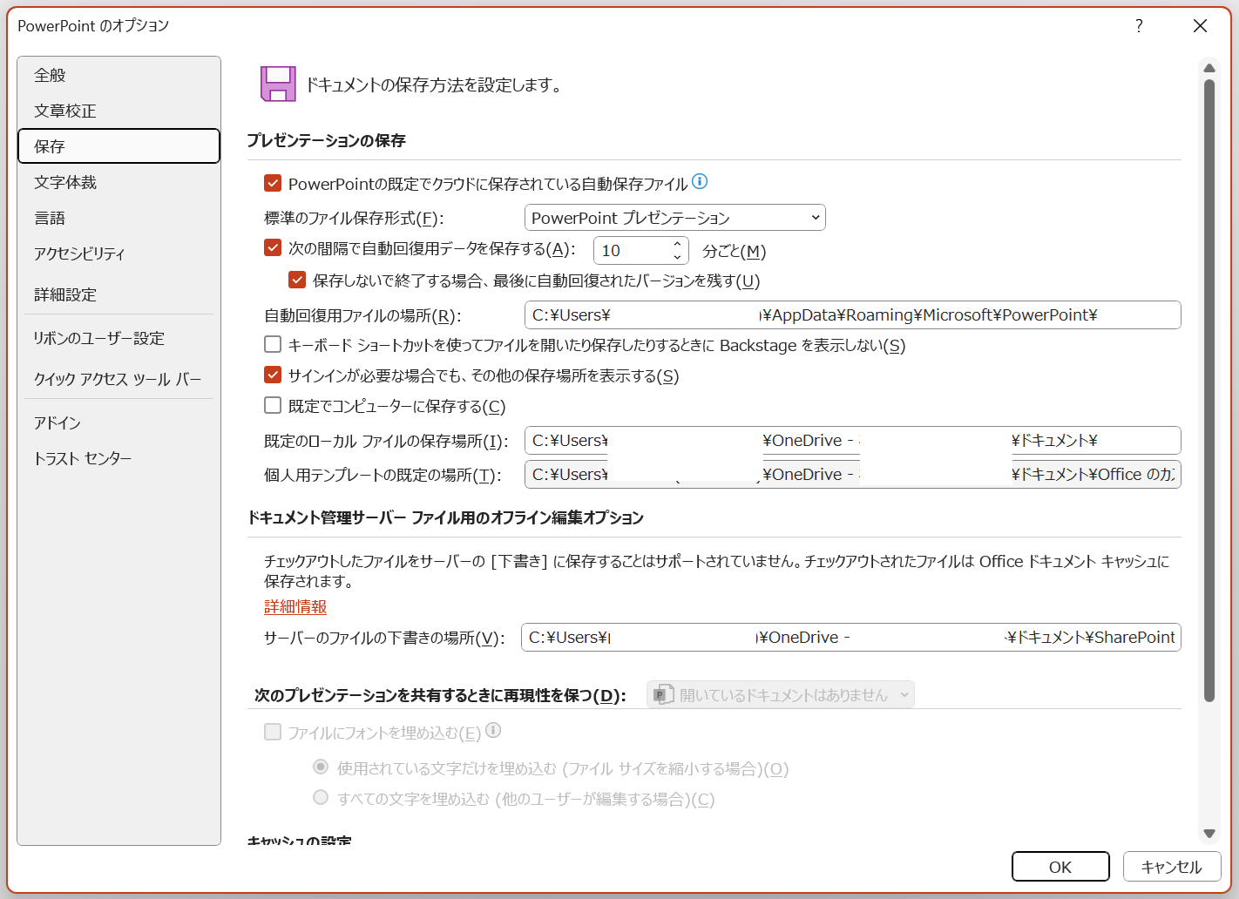Click the OK button

click(1060, 867)
